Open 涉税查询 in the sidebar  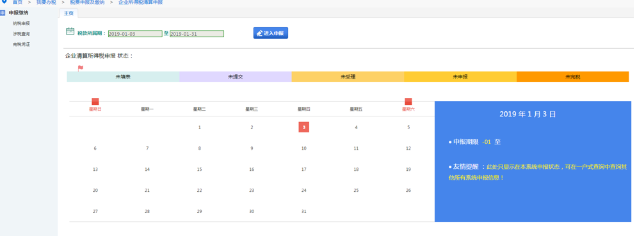pyautogui.click(x=21, y=34)
